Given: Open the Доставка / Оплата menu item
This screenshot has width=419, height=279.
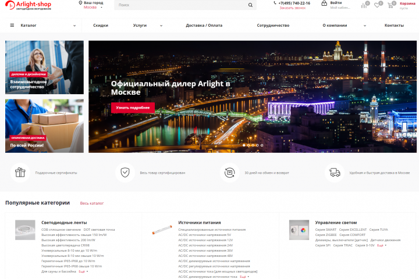Looking at the screenshot, I should click(204, 26).
